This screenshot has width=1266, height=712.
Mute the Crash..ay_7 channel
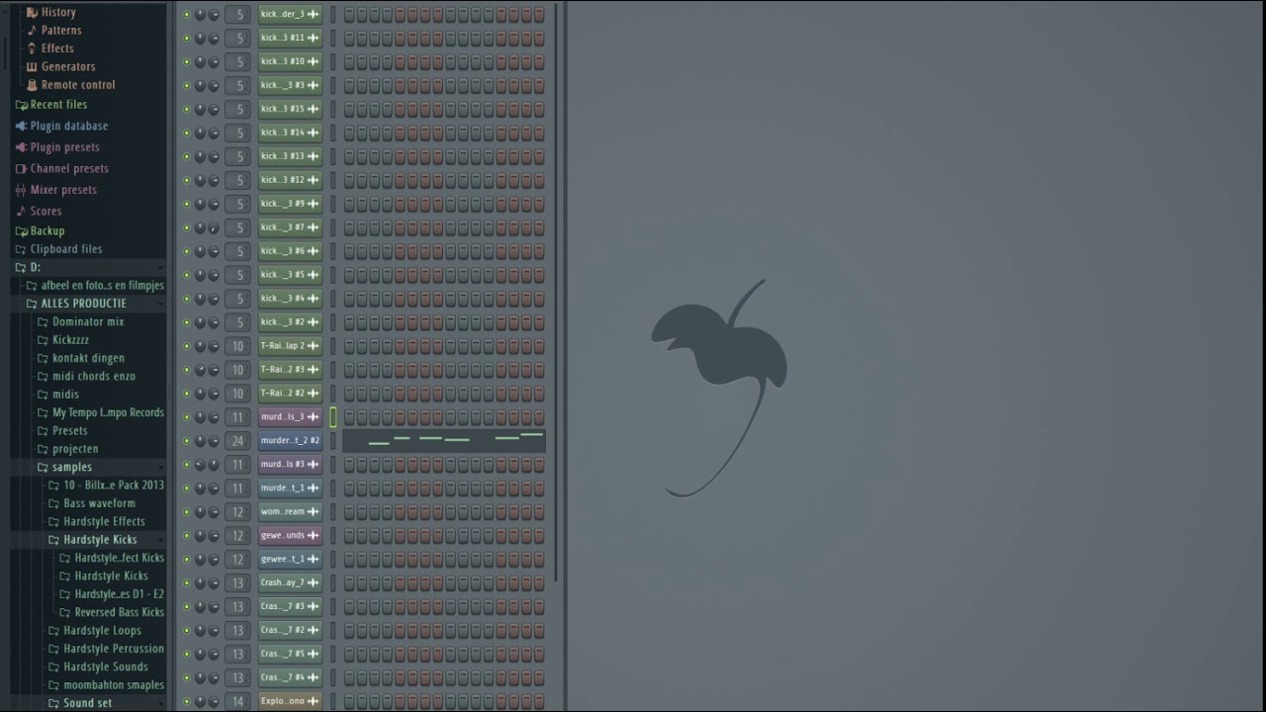pos(186,583)
